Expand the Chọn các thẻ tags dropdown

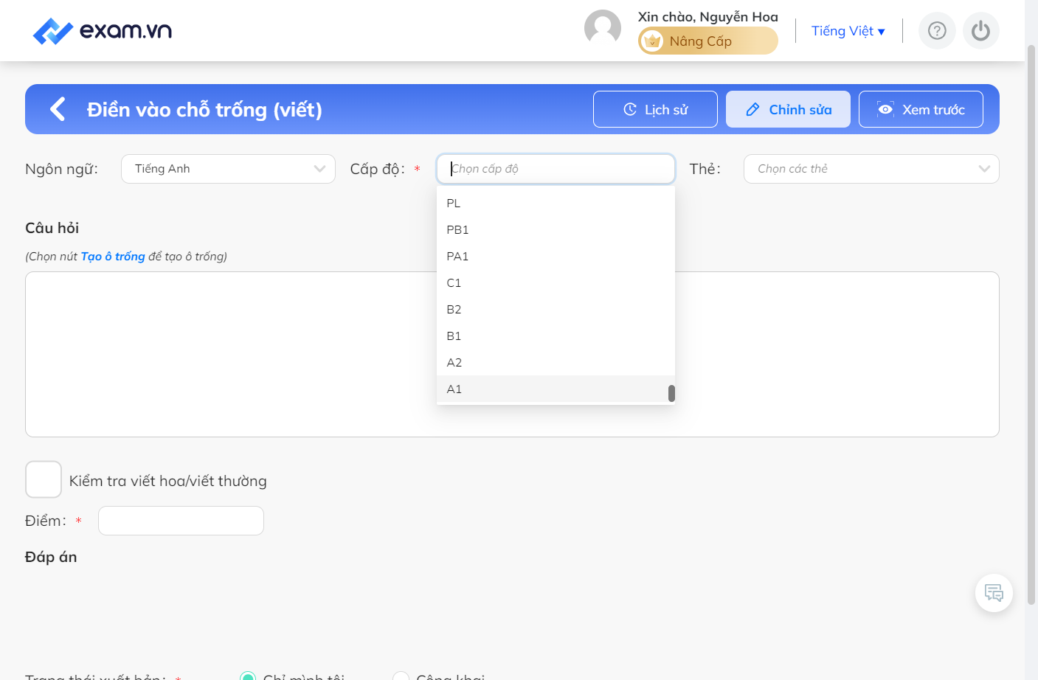coord(871,169)
